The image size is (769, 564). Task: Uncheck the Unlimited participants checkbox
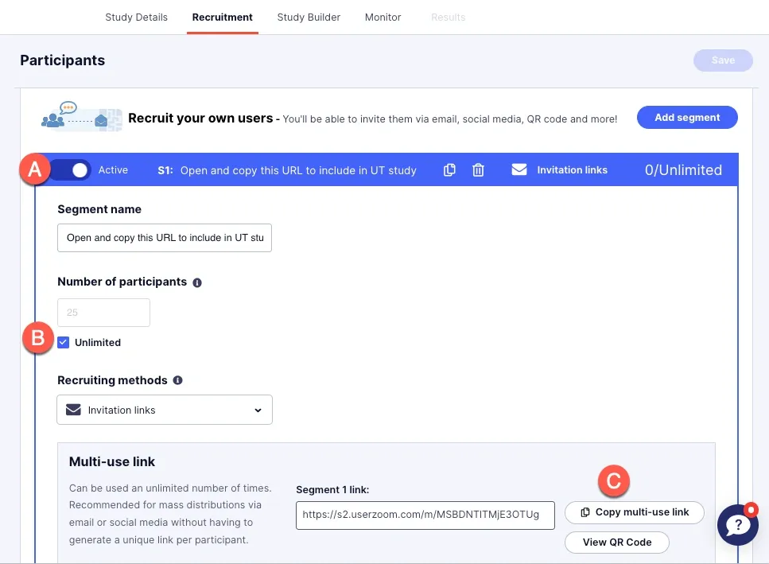pyautogui.click(x=64, y=343)
